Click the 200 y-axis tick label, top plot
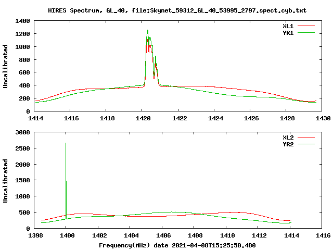The width and height of the screenshot is (333, 250). click(x=24, y=98)
